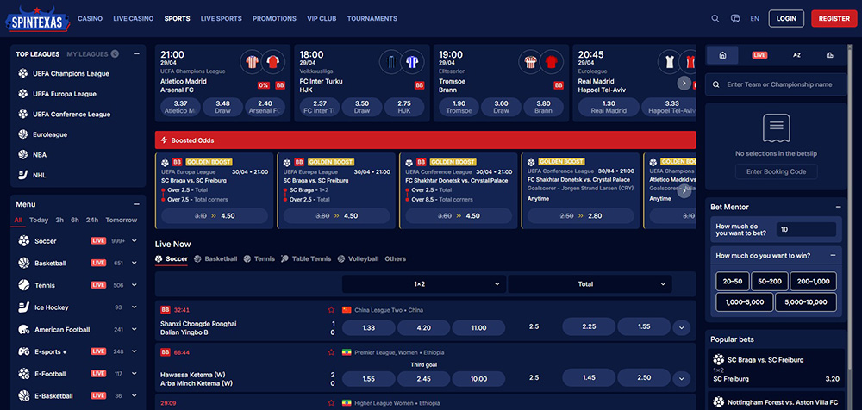Expand the Ice Hockey sport chevron
The width and height of the screenshot is (862, 410).
tap(134, 307)
